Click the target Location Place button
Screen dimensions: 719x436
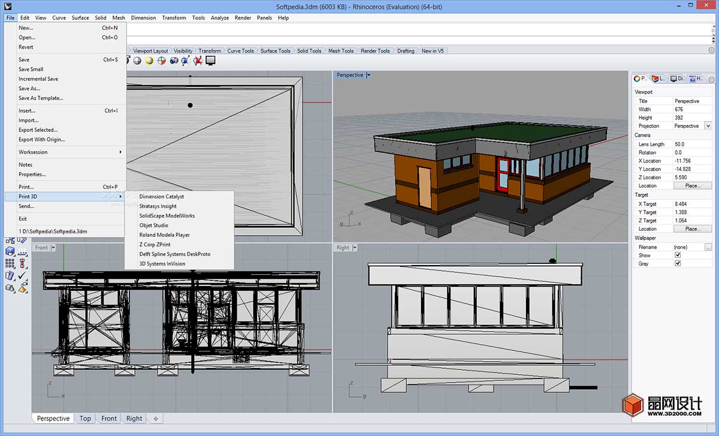(x=693, y=228)
